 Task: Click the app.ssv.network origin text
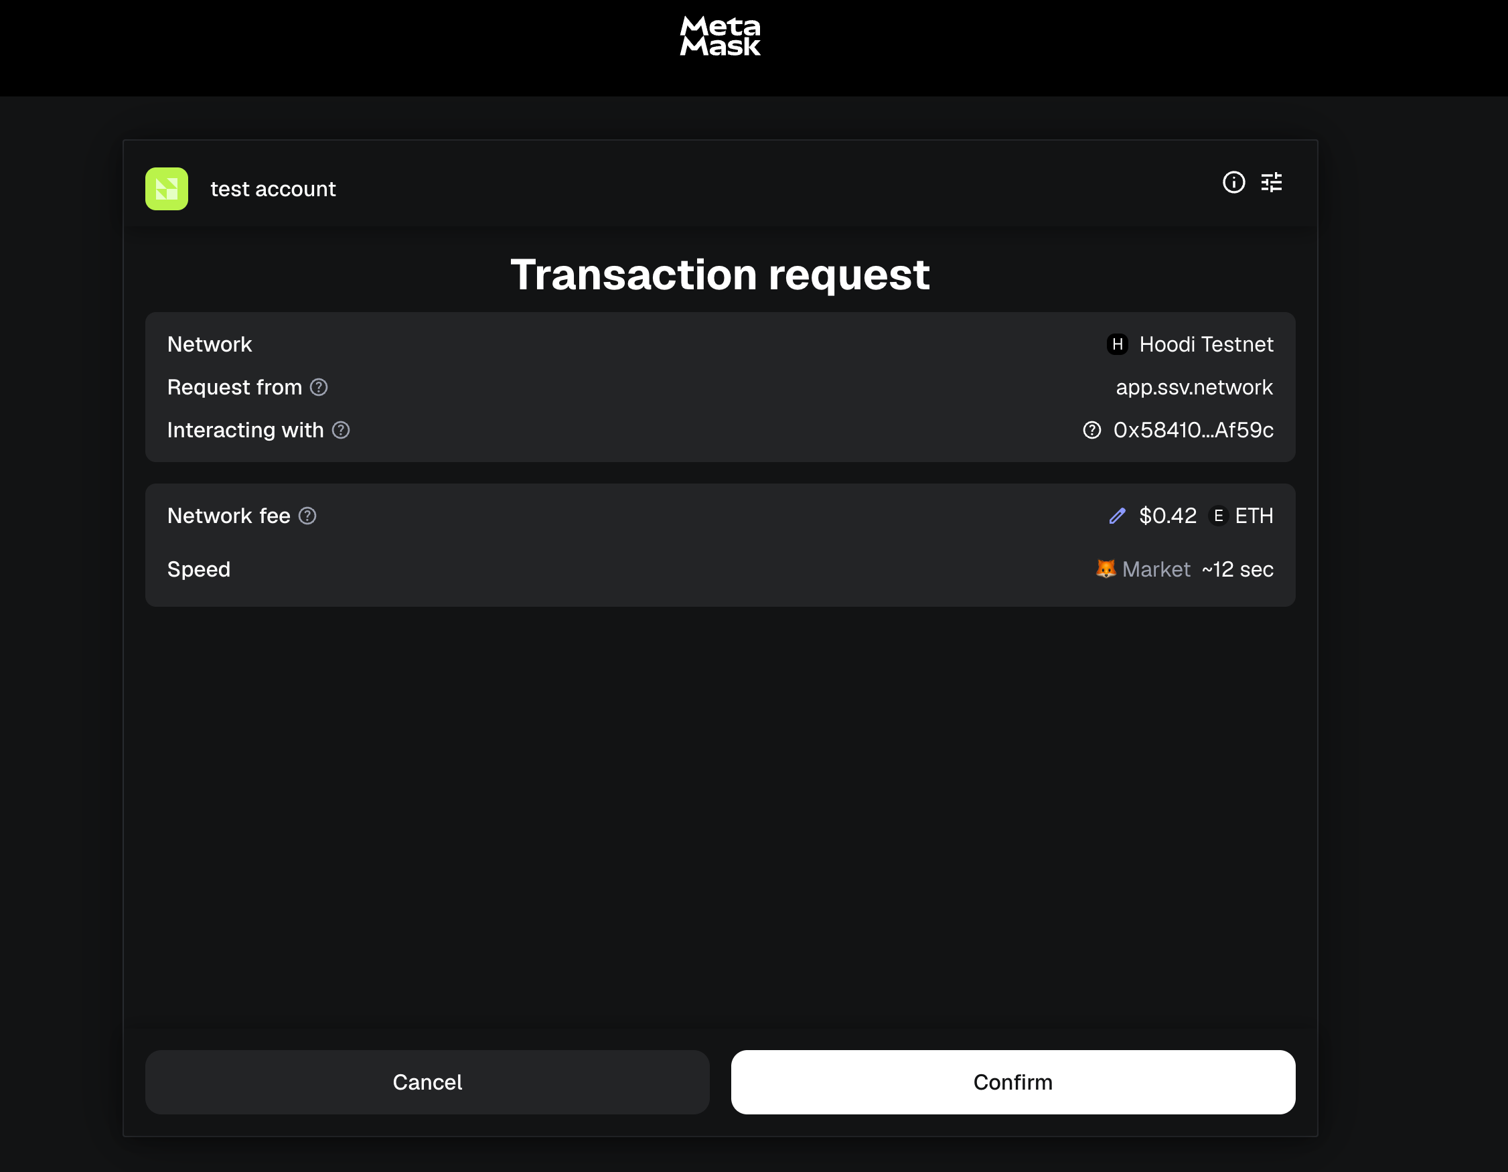tap(1194, 388)
